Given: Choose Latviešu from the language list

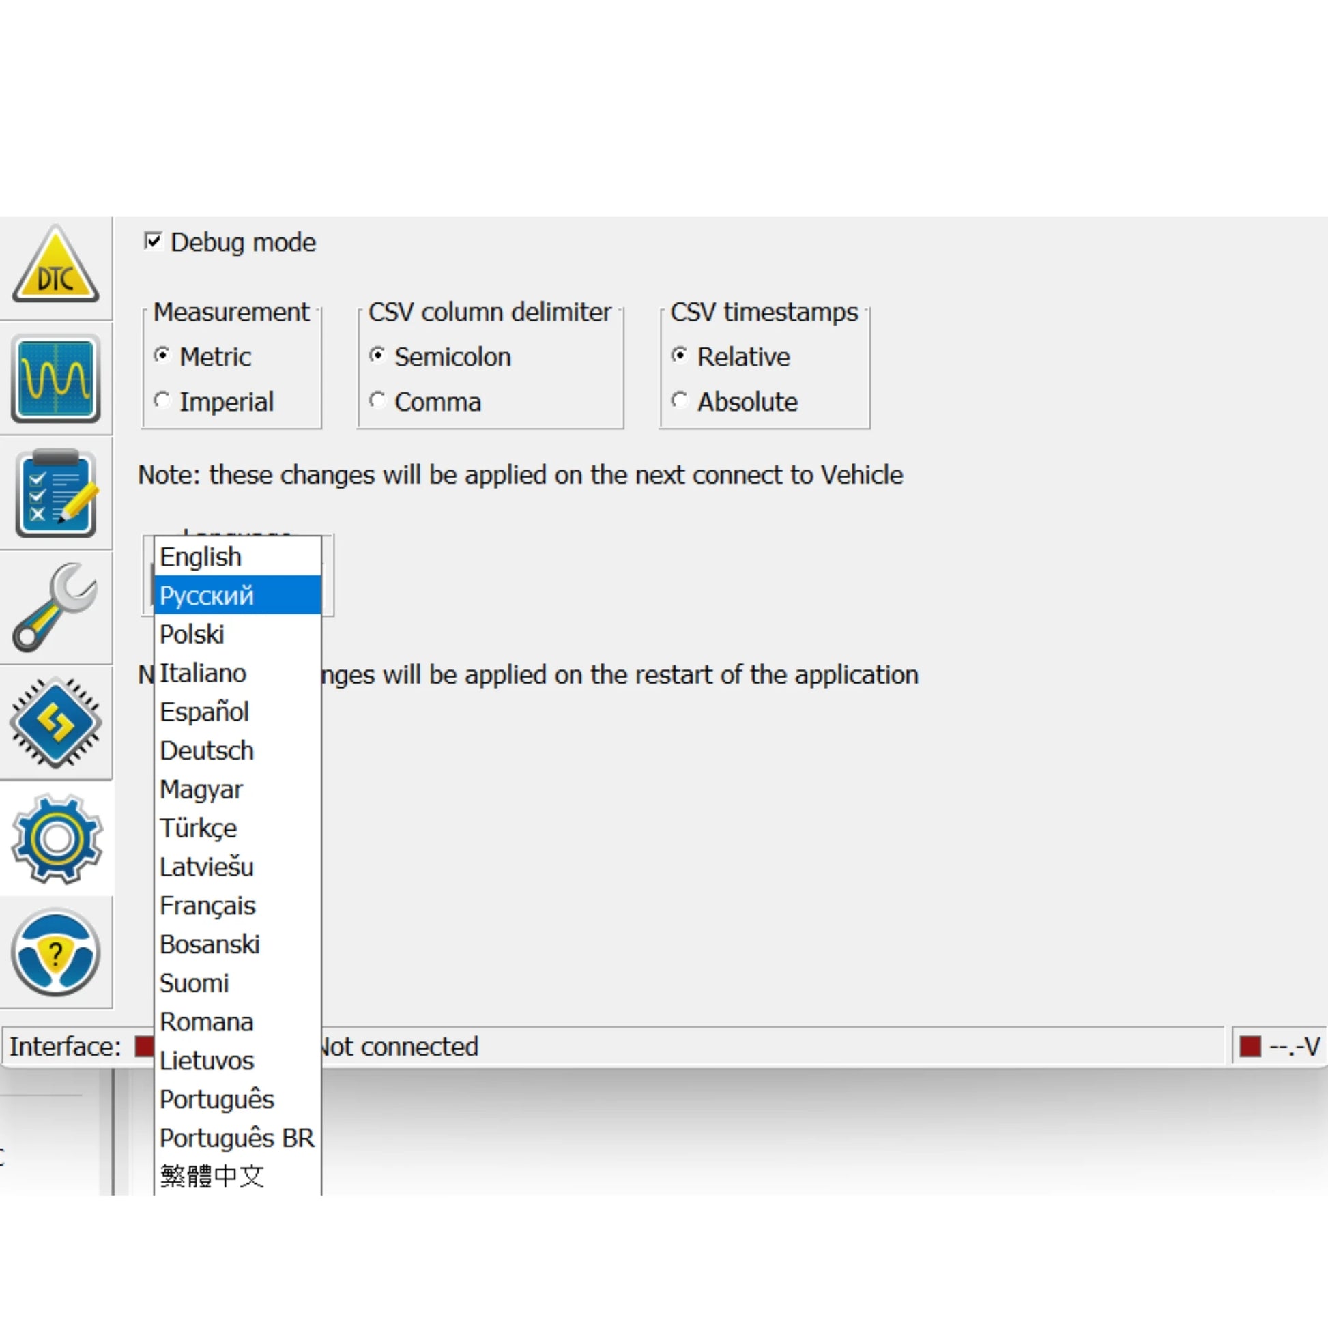Looking at the screenshot, I should click(238, 867).
